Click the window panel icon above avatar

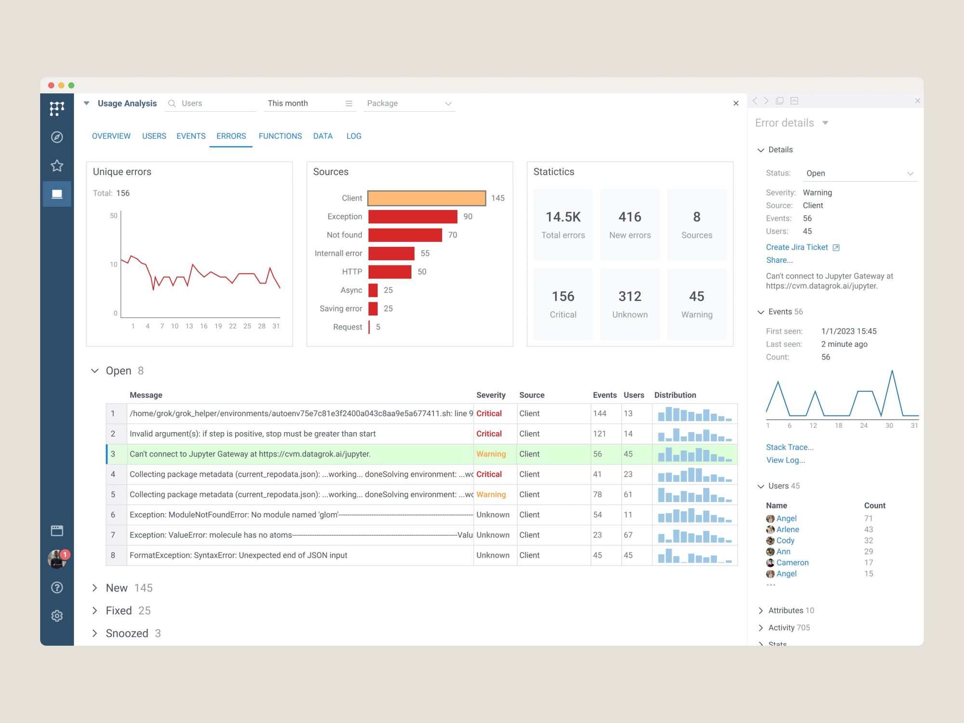pyautogui.click(x=57, y=531)
